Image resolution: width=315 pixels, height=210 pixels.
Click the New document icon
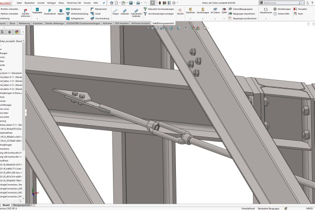[116, 3]
